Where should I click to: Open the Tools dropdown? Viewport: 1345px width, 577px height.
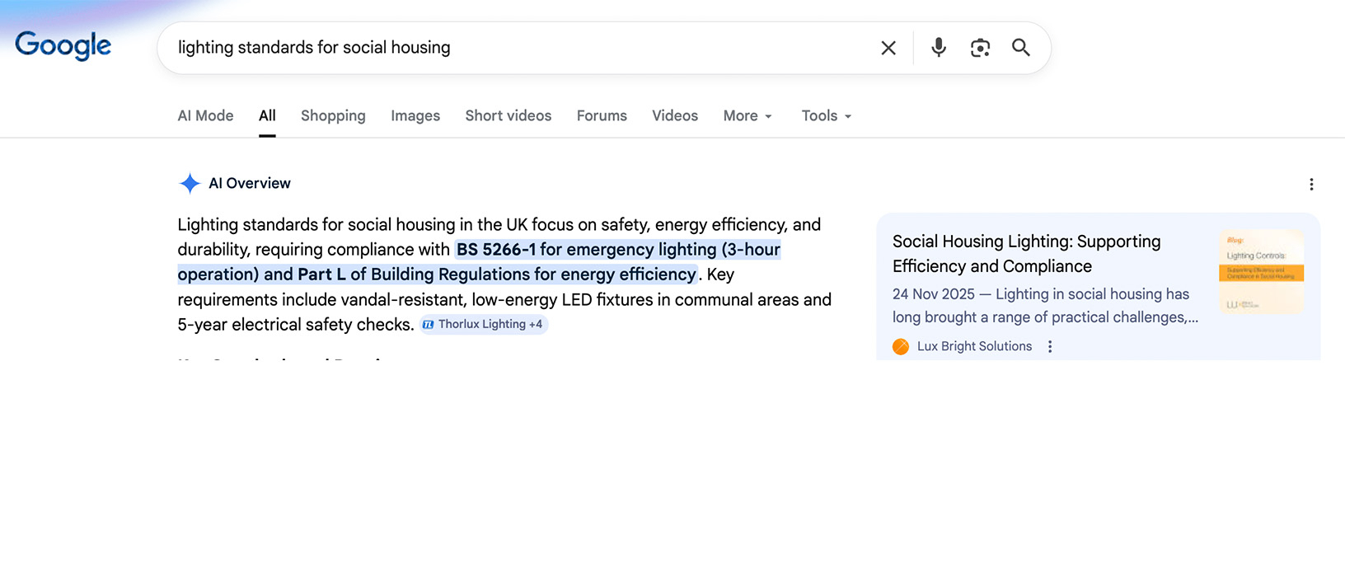tap(826, 116)
